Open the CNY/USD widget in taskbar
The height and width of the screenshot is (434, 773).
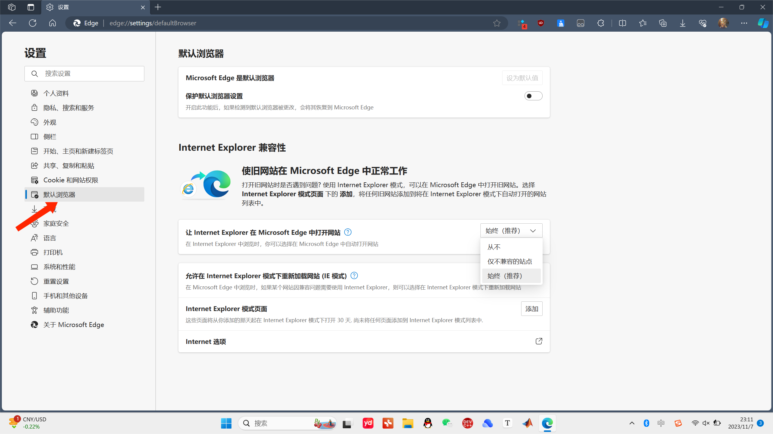(27, 423)
